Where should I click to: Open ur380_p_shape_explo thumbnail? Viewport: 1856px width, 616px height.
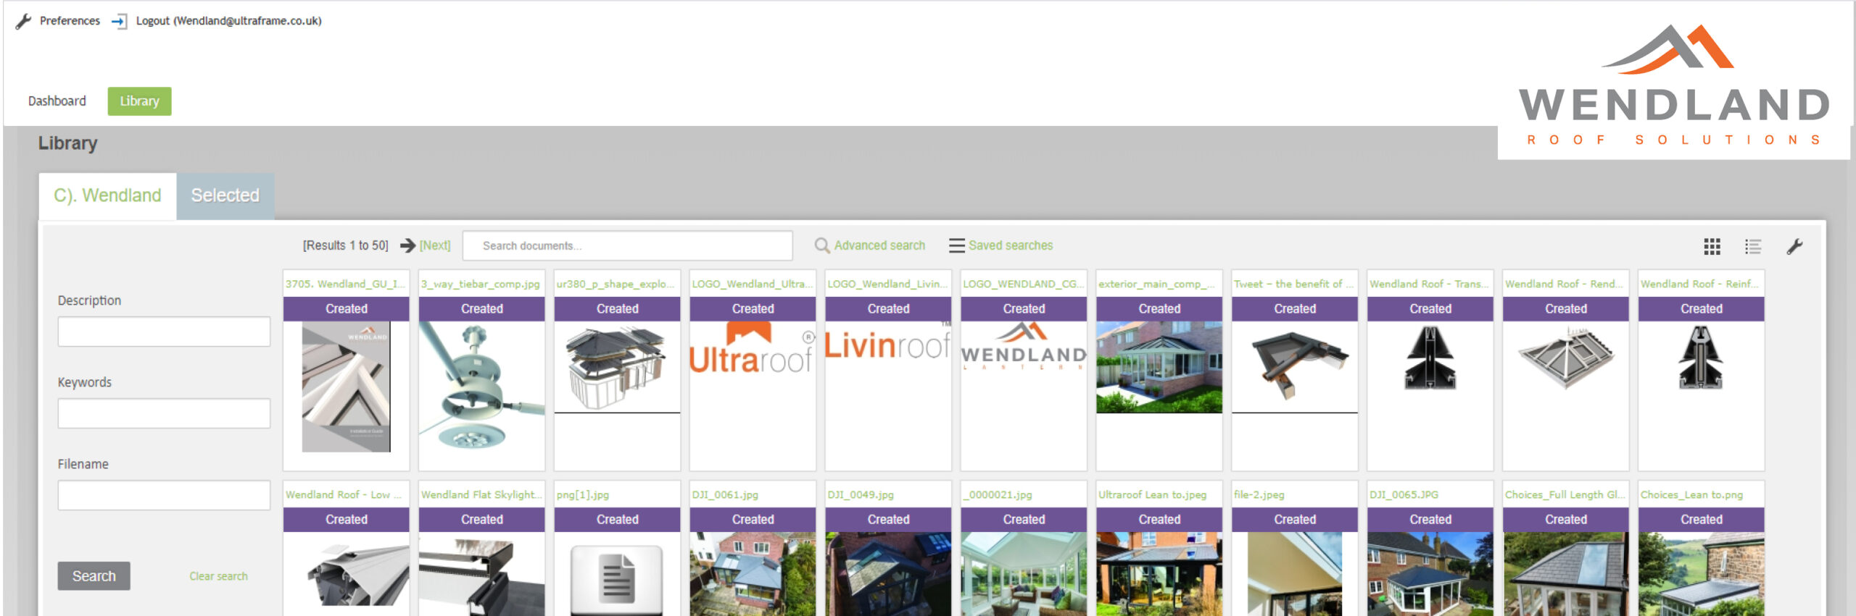point(617,368)
